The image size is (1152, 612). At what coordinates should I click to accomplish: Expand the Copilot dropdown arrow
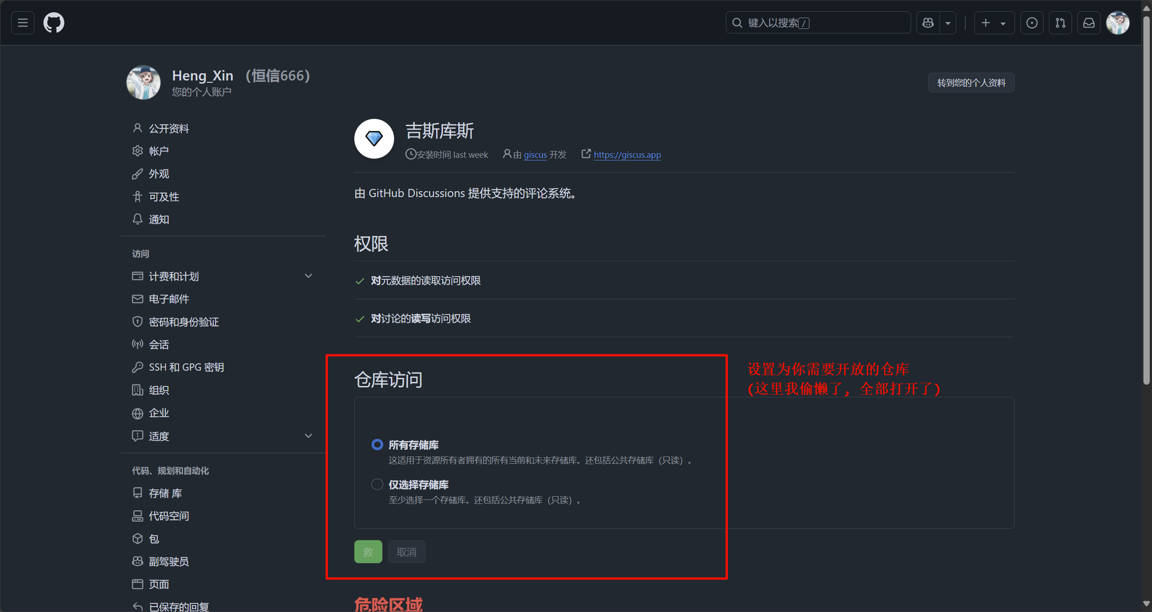(948, 23)
